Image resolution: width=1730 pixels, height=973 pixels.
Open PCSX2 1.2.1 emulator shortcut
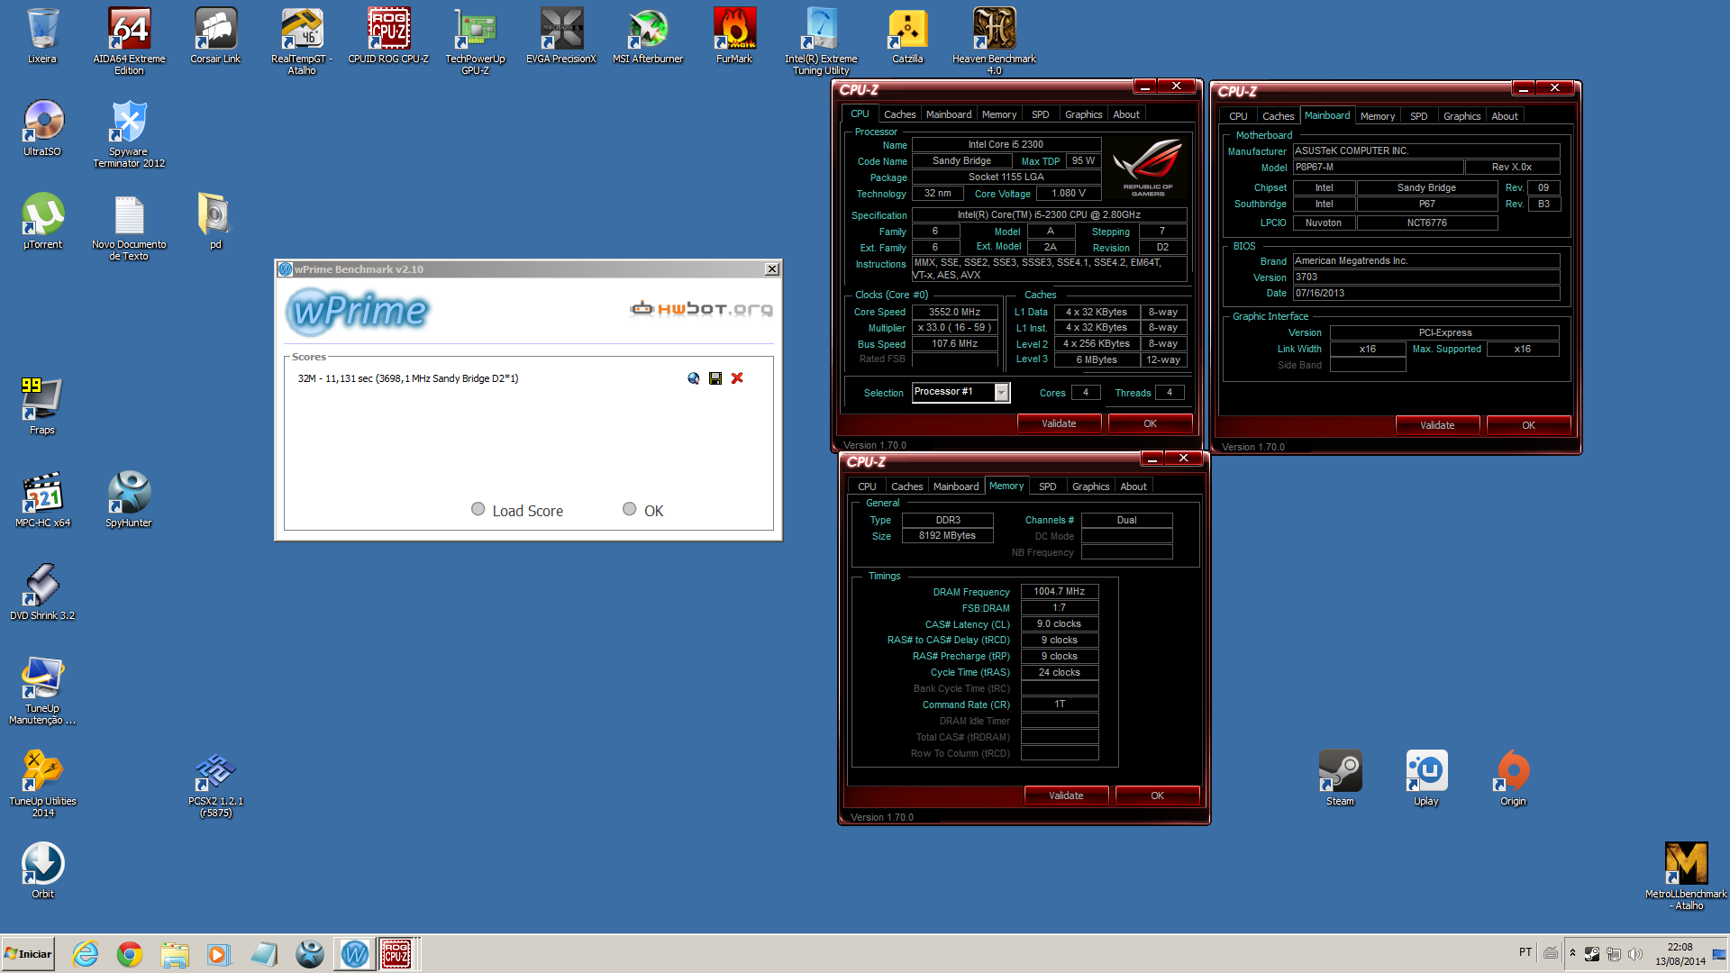215,783
